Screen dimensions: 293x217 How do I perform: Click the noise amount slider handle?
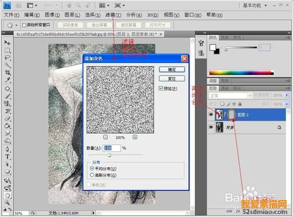click(110, 155)
